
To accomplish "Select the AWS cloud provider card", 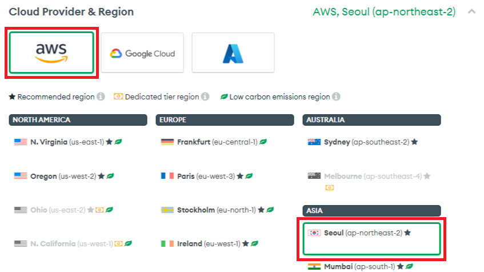I will click(51, 53).
